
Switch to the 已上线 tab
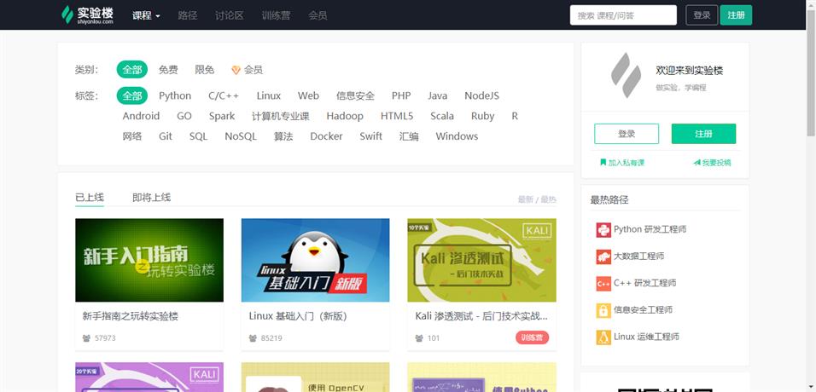coord(90,198)
